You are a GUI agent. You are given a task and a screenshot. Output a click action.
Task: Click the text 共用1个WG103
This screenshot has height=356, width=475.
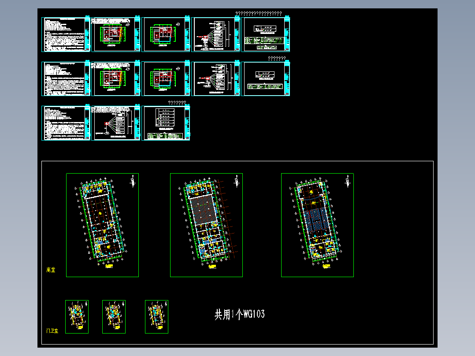pos(240,315)
